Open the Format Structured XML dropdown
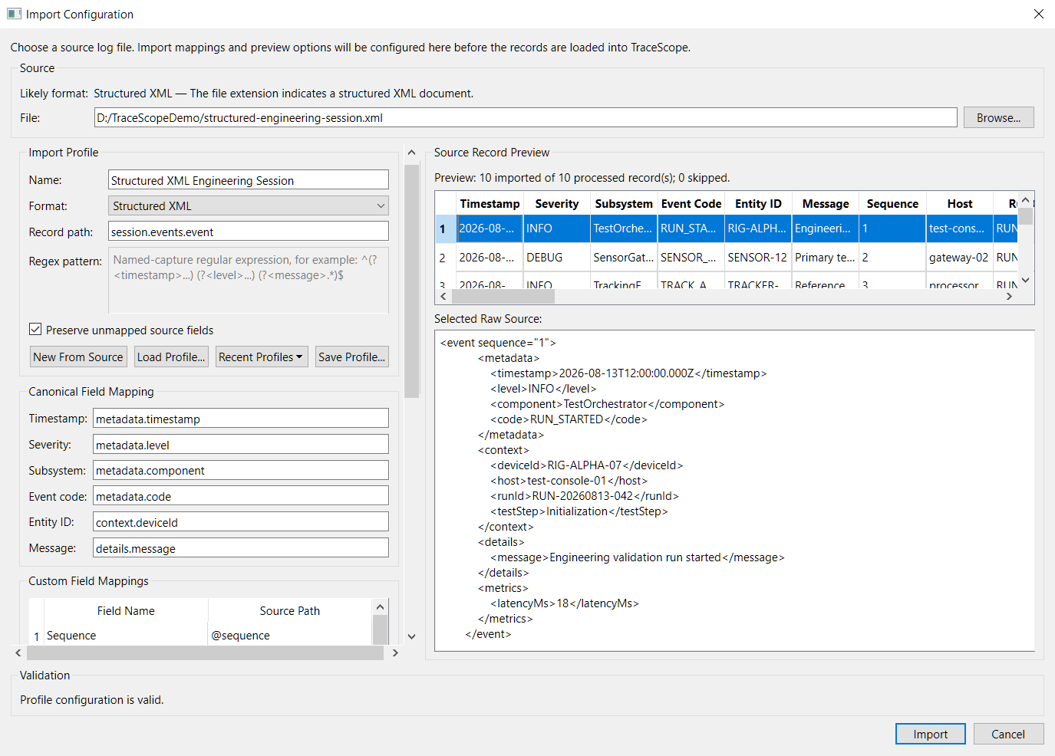The width and height of the screenshot is (1055, 756). [249, 205]
